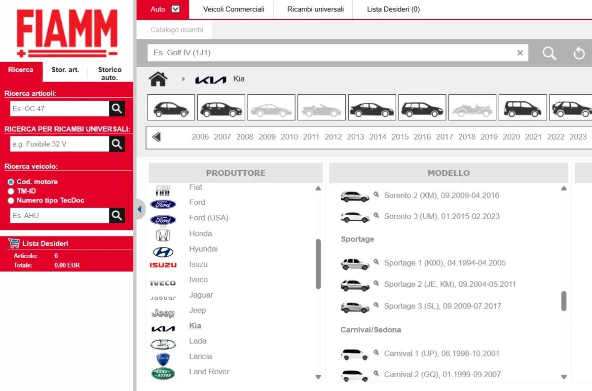
Task: Select Carnival 2 (GQ) model
Action: pyautogui.click(x=443, y=375)
